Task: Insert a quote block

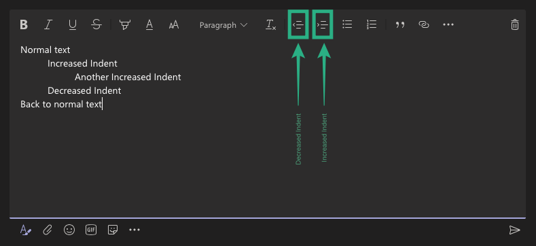Action: (400, 24)
